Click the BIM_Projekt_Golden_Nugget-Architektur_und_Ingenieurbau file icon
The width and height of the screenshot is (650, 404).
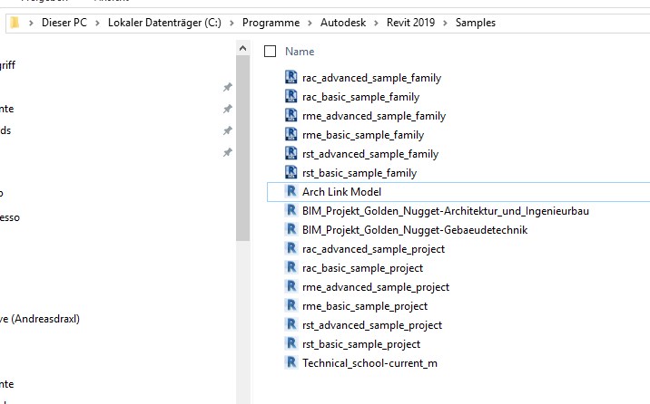(x=291, y=210)
